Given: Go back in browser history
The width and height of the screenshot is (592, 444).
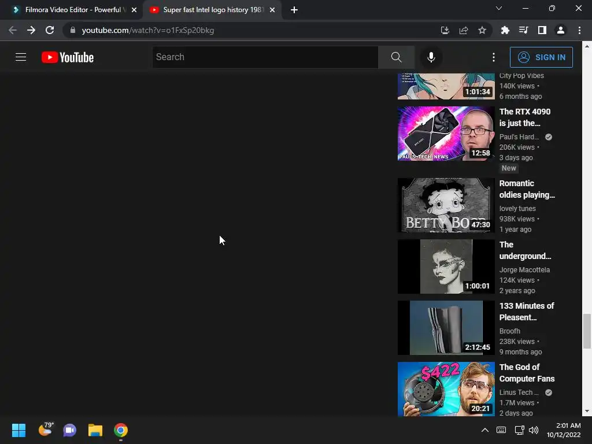Looking at the screenshot, I should coord(13,30).
